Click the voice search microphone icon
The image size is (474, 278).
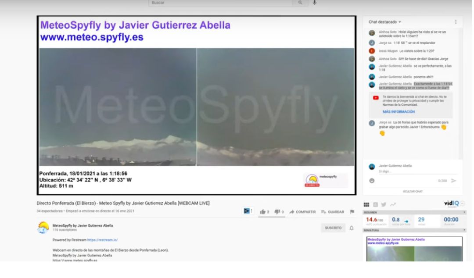point(314,3)
